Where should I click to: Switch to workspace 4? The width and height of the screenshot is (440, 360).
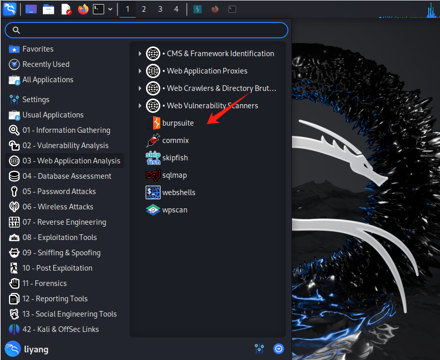(176, 9)
